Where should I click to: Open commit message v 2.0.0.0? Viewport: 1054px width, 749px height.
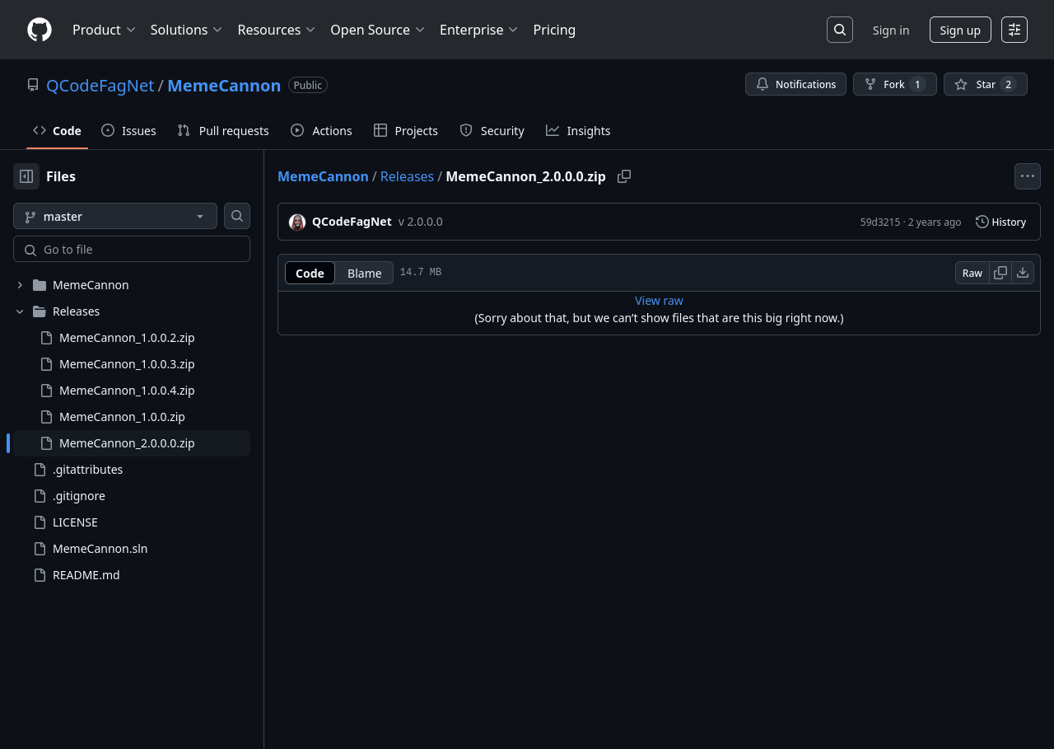pyautogui.click(x=421, y=222)
